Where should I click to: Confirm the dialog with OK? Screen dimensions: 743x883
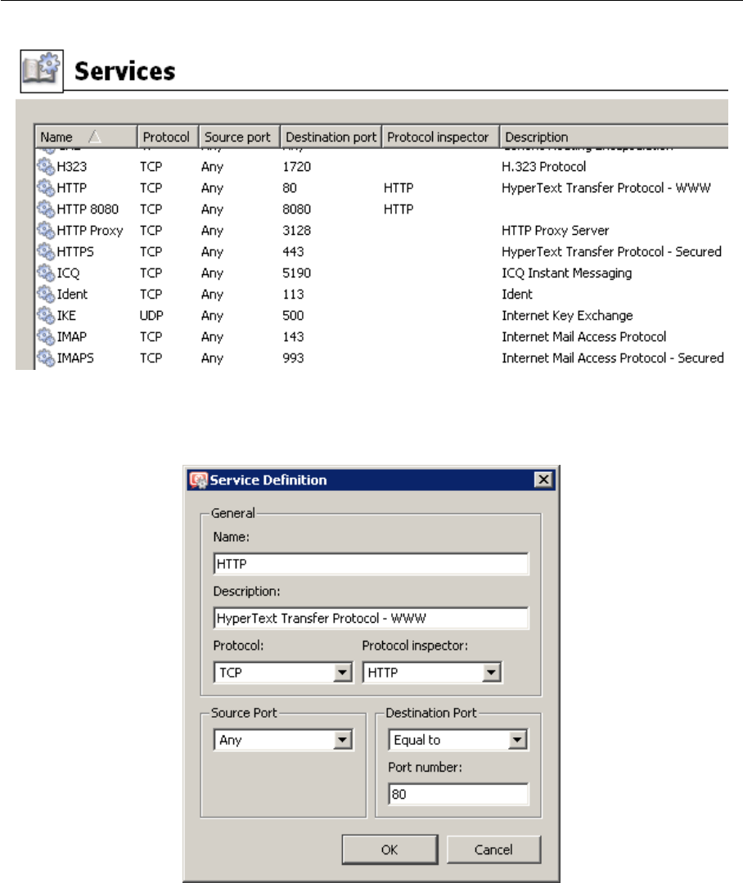[390, 849]
